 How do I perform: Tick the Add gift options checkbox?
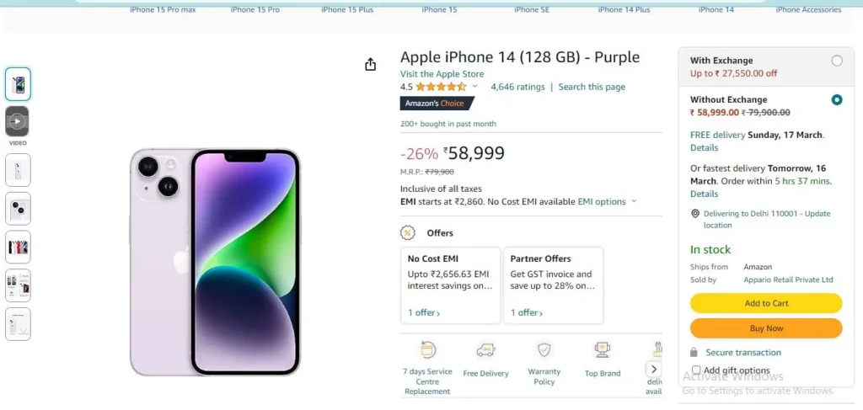(696, 370)
